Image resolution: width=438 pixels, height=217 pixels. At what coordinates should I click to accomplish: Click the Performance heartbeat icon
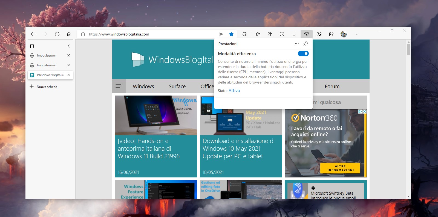(x=306, y=34)
